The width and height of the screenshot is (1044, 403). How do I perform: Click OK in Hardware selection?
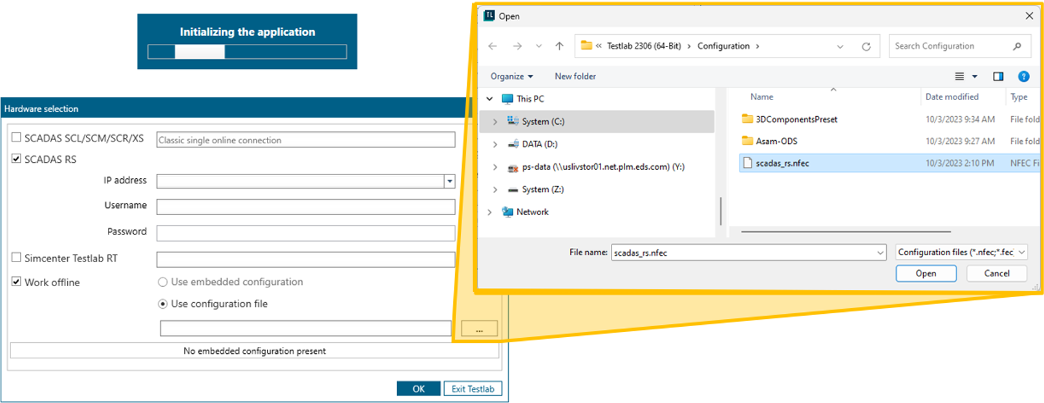(418, 389)
